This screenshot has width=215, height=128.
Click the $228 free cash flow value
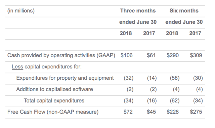(x=173, y=112)
